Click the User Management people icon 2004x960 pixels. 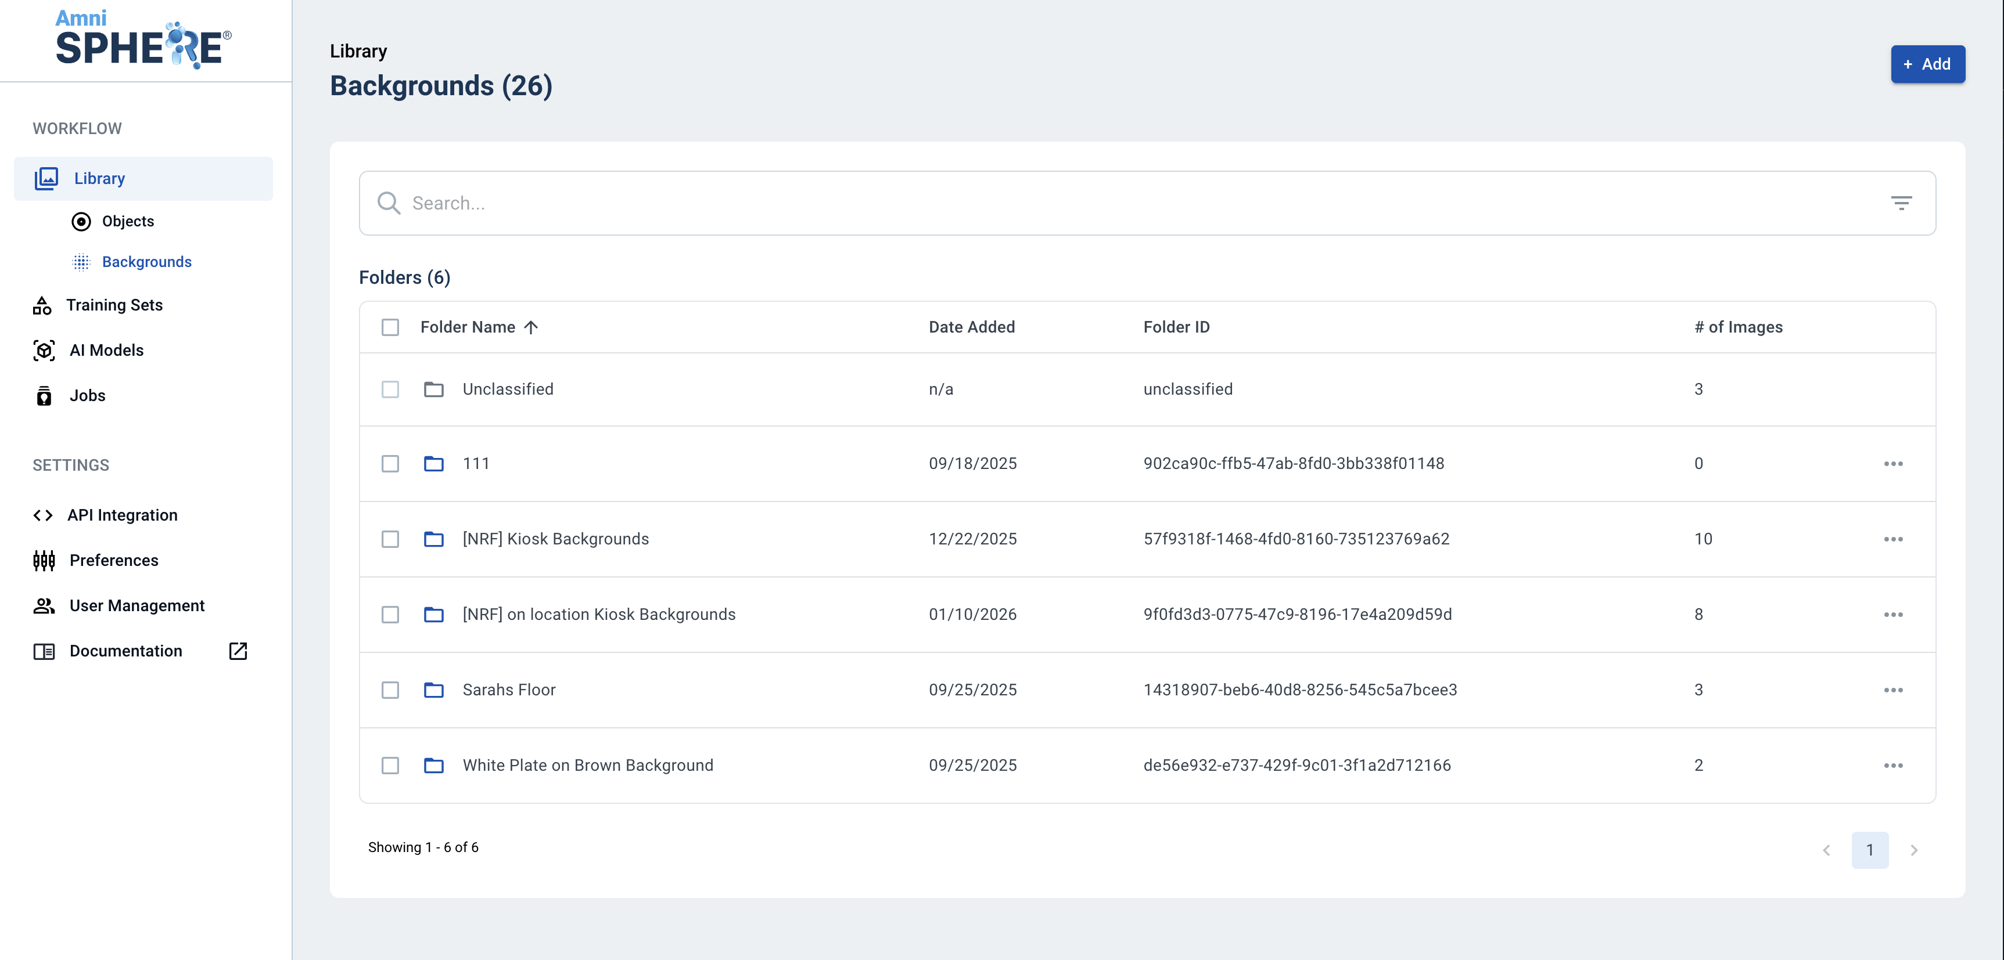(44, 605)
